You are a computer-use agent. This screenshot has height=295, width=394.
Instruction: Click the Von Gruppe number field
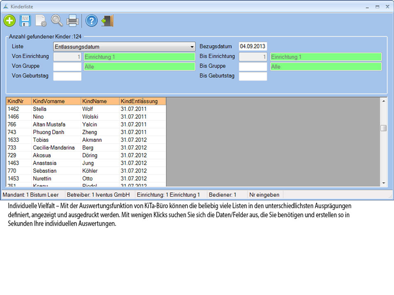[67, 66]
